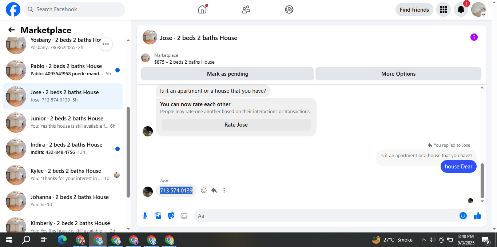Open Johanna's 2 beds 2 baths conversation
The image size is (497, 247).
point(63,201)
